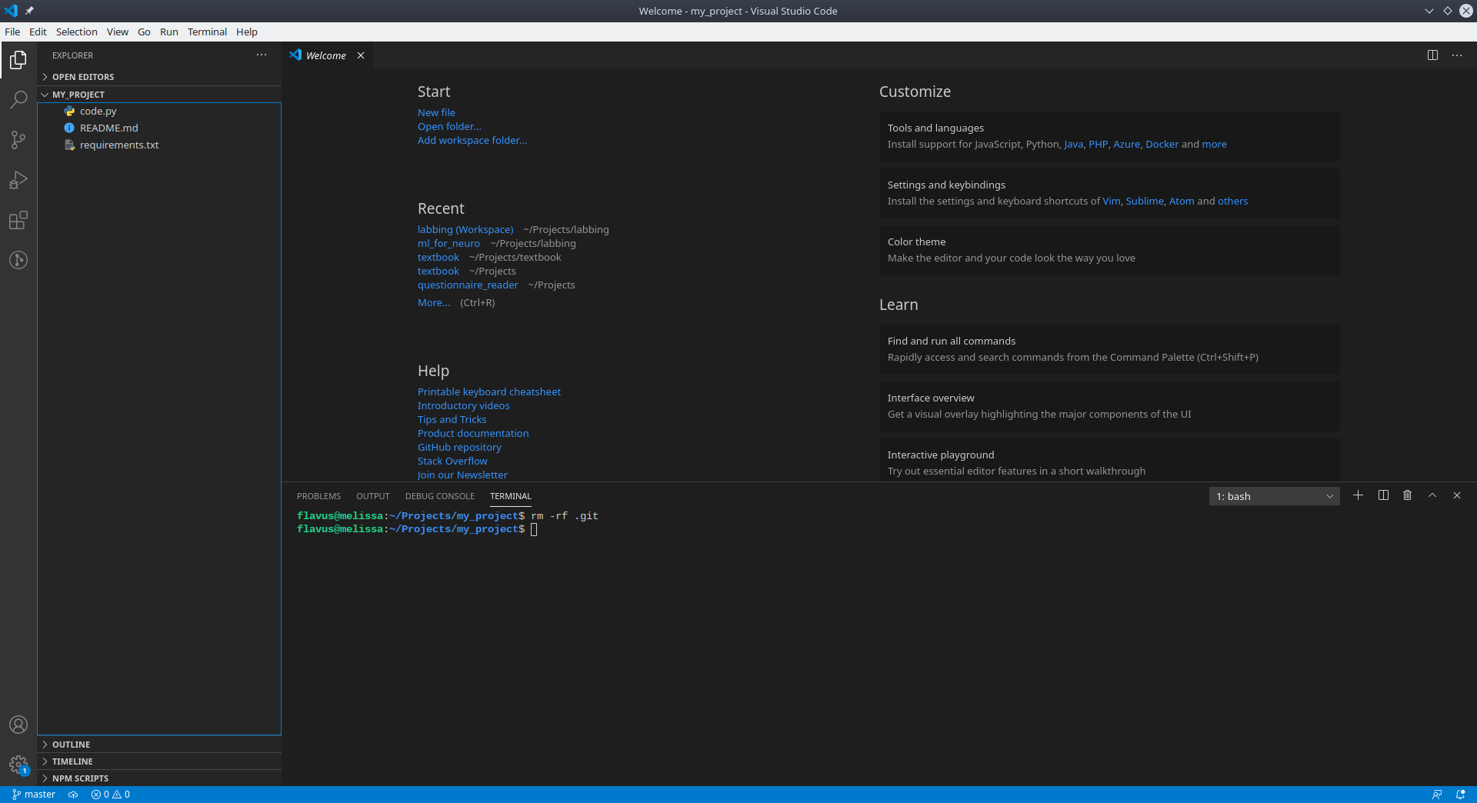Expand the Open Editors section
The height and width of the screenshot is (803, 1477).
click(159, 77)
